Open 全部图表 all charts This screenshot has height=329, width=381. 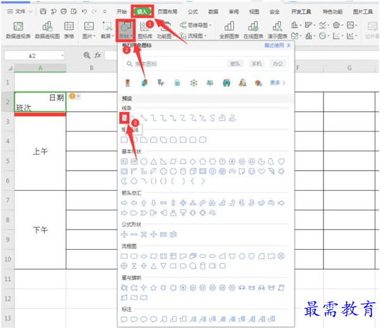(x=229, y=30)
